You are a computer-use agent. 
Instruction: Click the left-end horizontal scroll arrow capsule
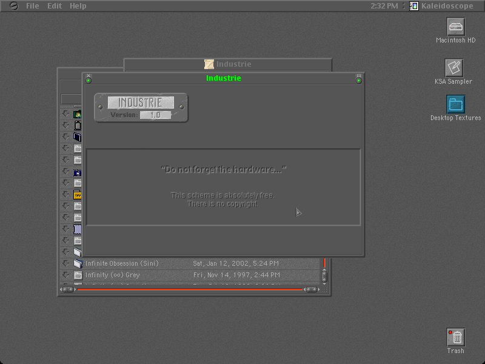(x=68, y=289)
